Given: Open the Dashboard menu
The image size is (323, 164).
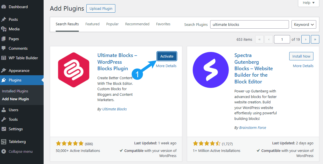Looking at the screenshot, I should [x=18, y=7].
